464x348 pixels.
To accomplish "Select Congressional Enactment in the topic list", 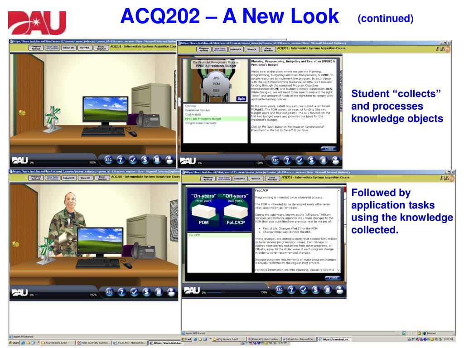I will [x=215, y=123].
